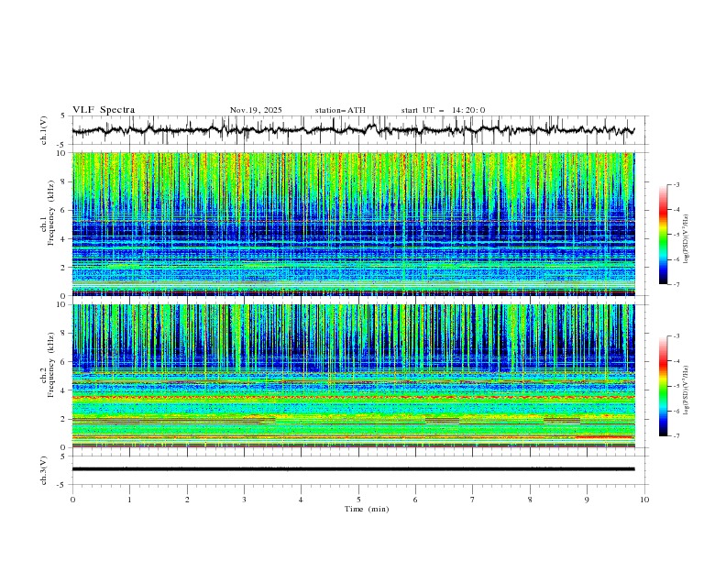This screenshot has height=561, width=726.
Task: Click the time axis tick label '8'
Action: tap(530, 500)
